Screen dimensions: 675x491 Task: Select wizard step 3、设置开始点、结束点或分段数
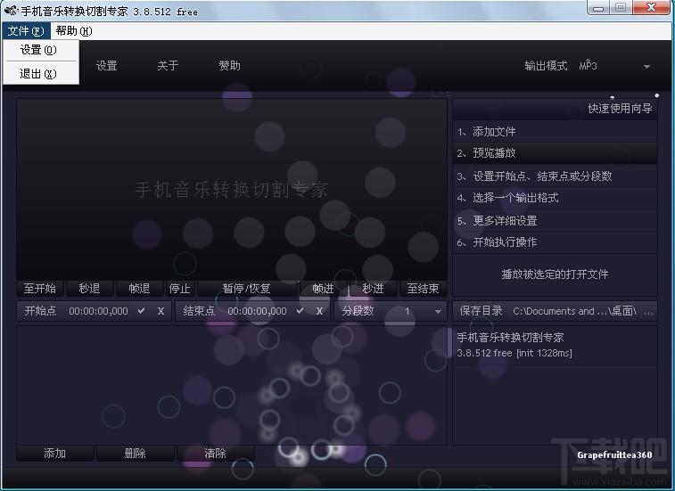[x=555, y=176]
